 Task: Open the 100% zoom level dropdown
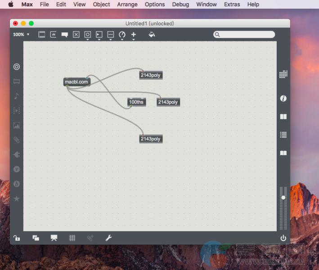pos(21,35)
